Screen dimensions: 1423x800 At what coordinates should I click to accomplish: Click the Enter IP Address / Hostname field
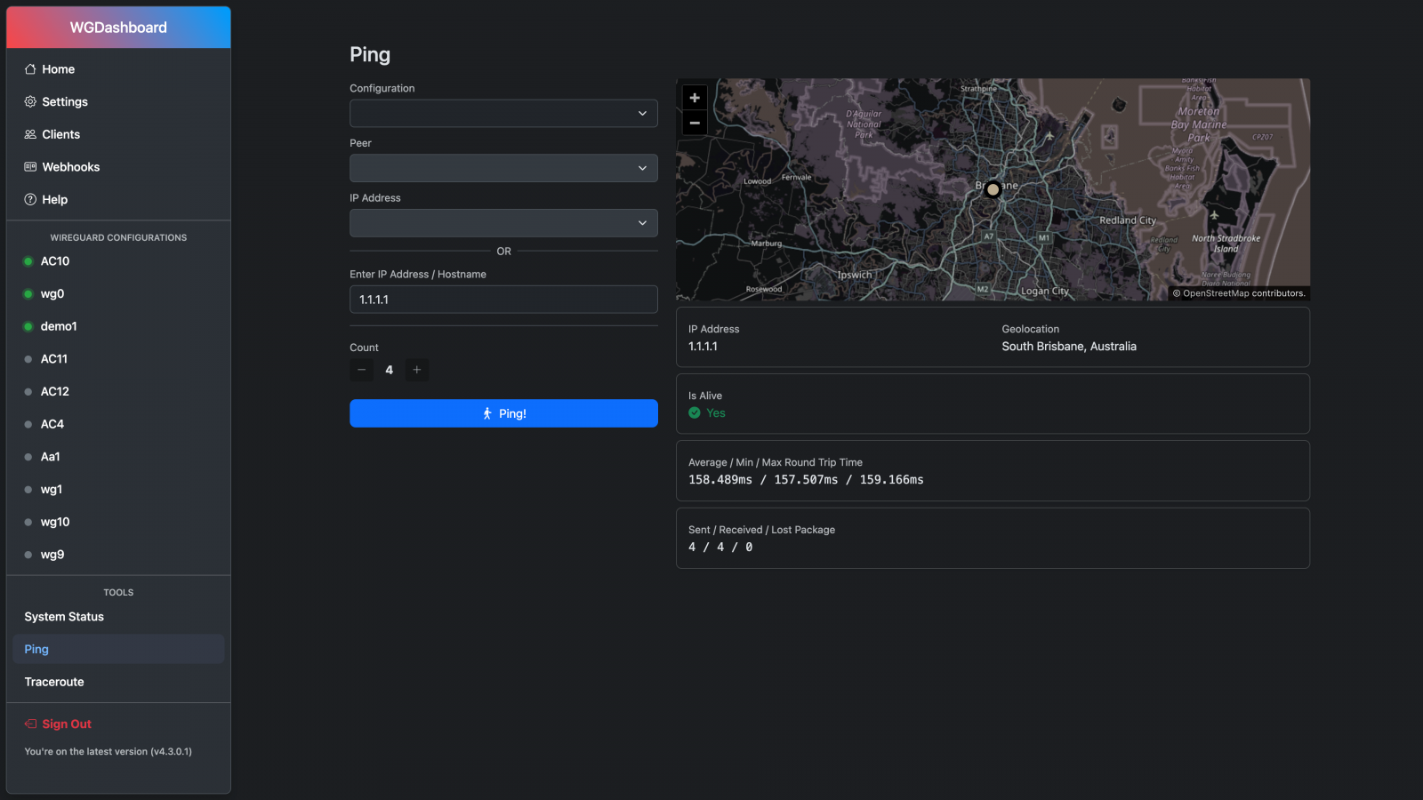503,300
